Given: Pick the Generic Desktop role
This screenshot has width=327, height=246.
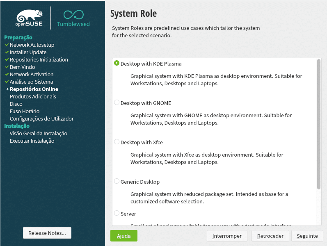Looking at the screenshot, I should pyautogui.click(x=117, y=182).
